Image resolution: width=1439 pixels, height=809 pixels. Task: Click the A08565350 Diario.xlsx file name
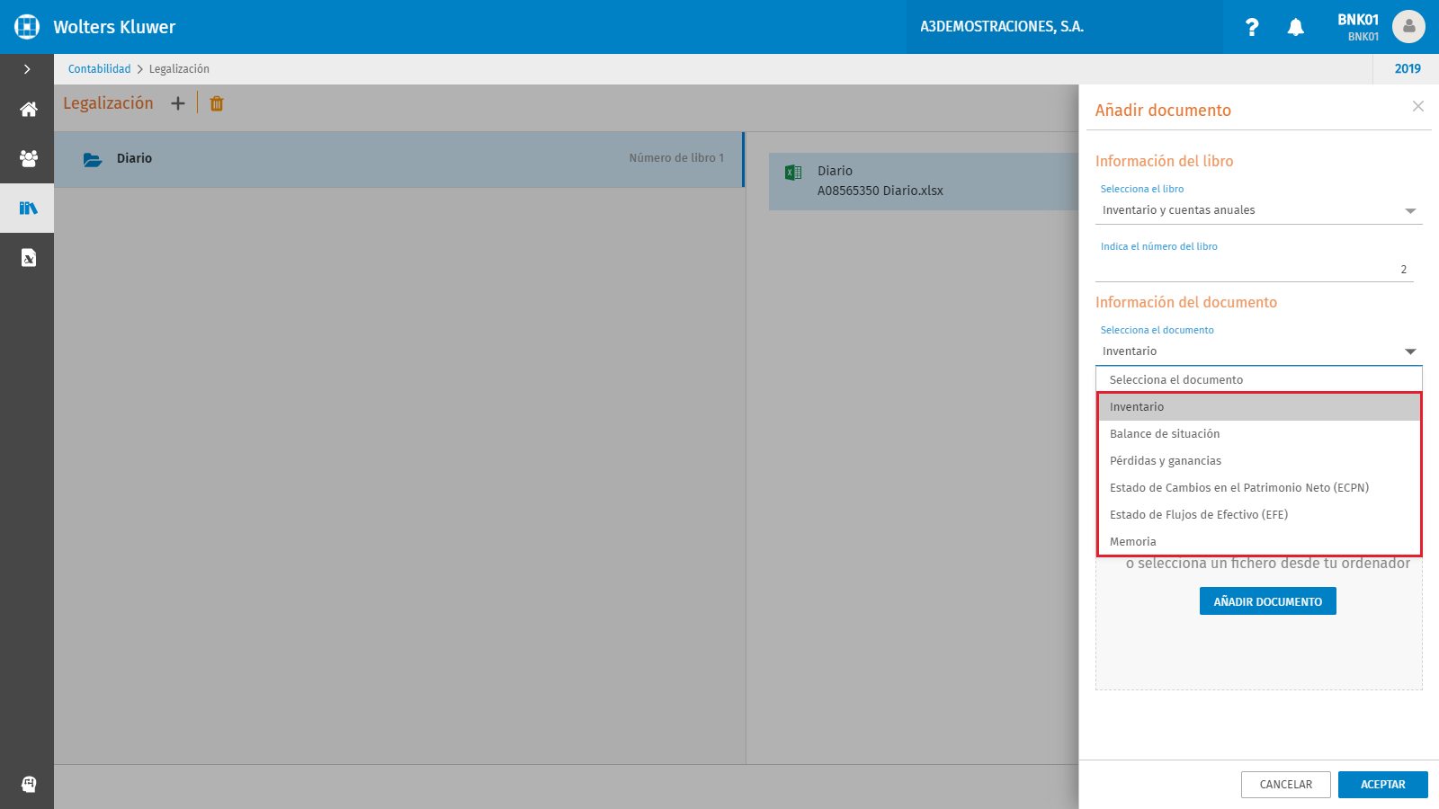coord(880,191)
